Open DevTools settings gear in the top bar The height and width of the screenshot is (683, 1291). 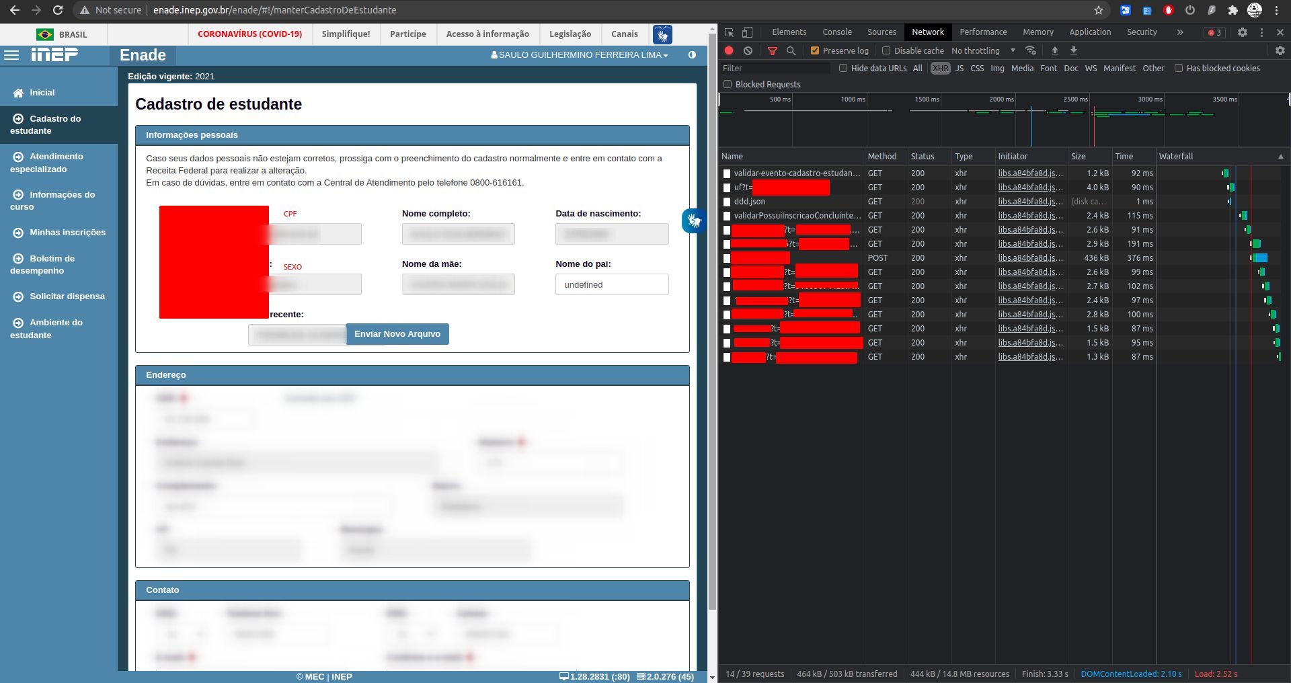[1243, 32]
